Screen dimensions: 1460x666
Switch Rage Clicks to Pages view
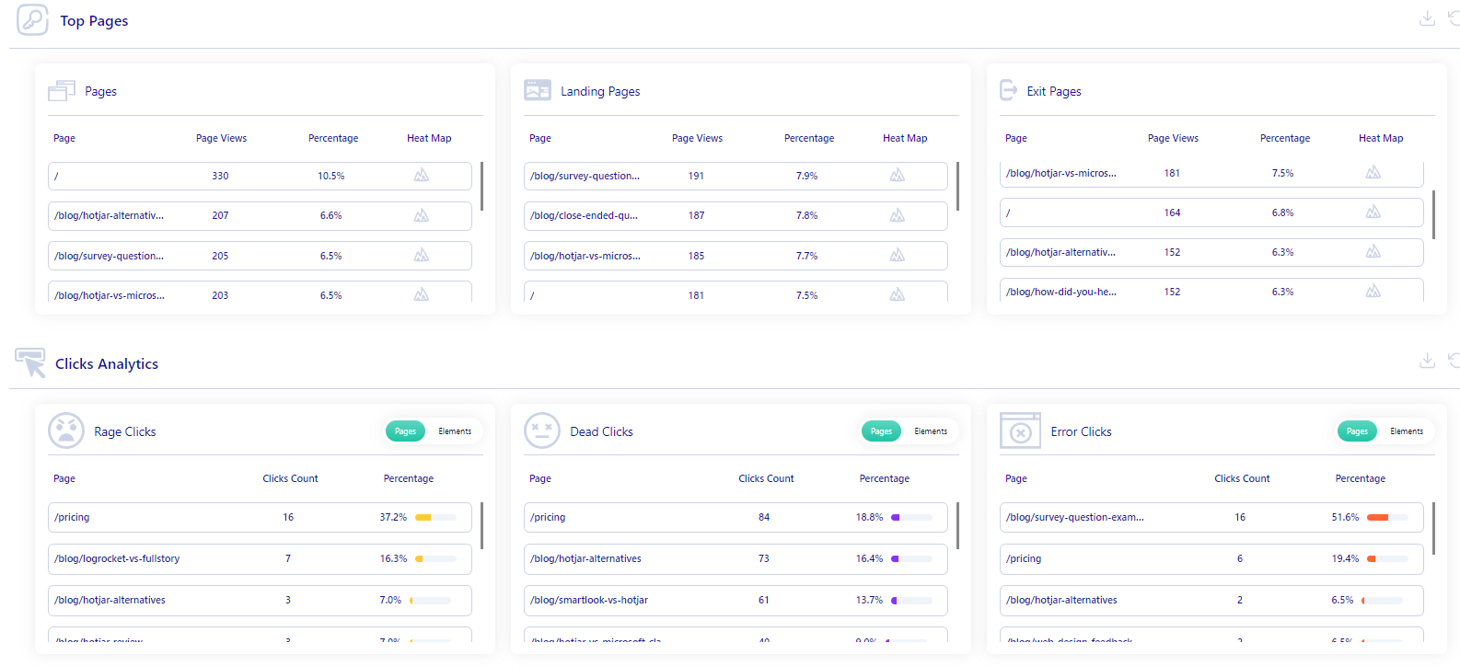tap(405, 431)
